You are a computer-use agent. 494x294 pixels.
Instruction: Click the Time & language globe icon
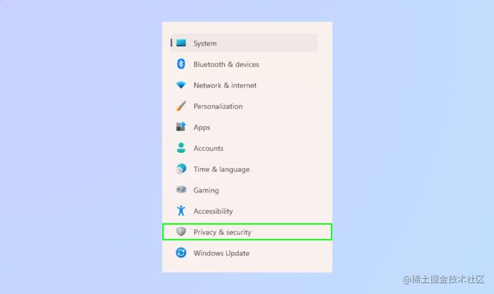pyautogui.click(x=181, y=169)
